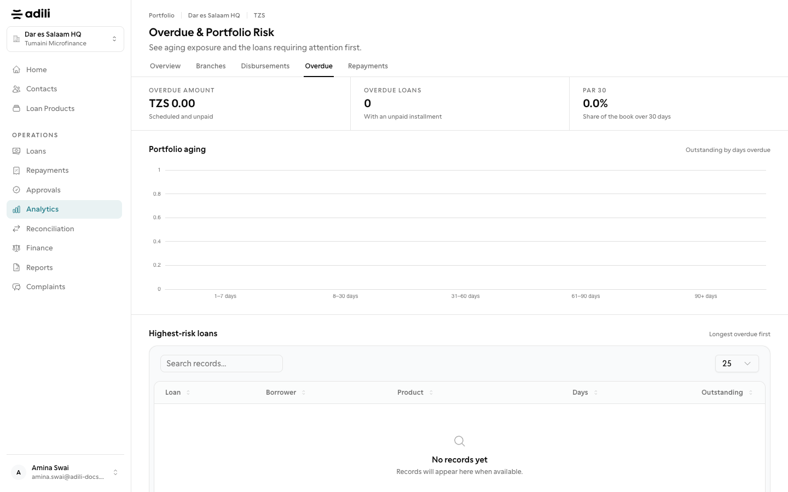788x492 pixels.
Task: Focus the Search records field
Action: coord(222,364)
